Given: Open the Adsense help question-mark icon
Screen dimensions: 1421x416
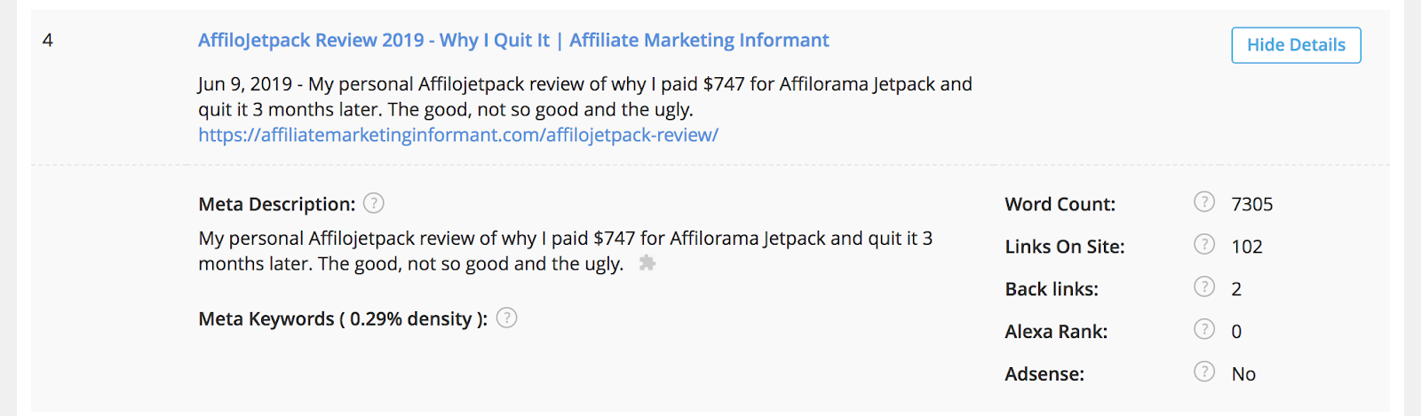Looking at the screenshot, I should 1204,372.
